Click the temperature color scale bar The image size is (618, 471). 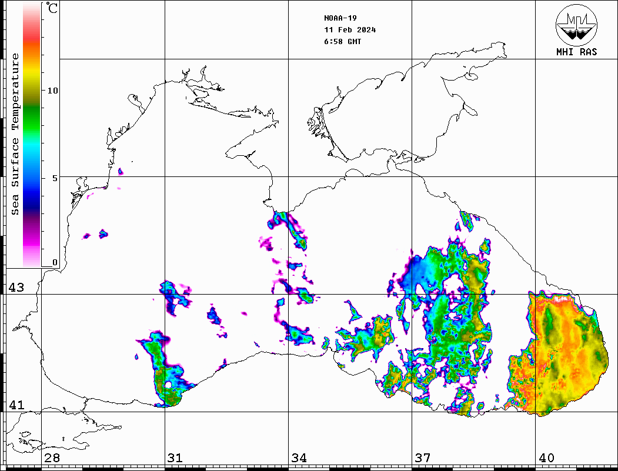(x=32, y=135)
